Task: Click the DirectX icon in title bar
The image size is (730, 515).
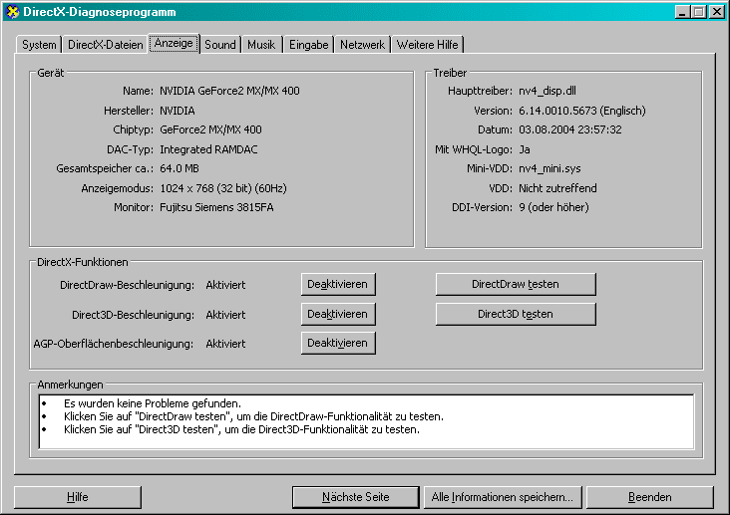Action: click(13, 12)
